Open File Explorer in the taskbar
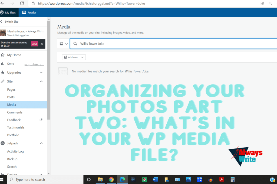This screenshot has width=277, height=184. click(x=100, y=179)
